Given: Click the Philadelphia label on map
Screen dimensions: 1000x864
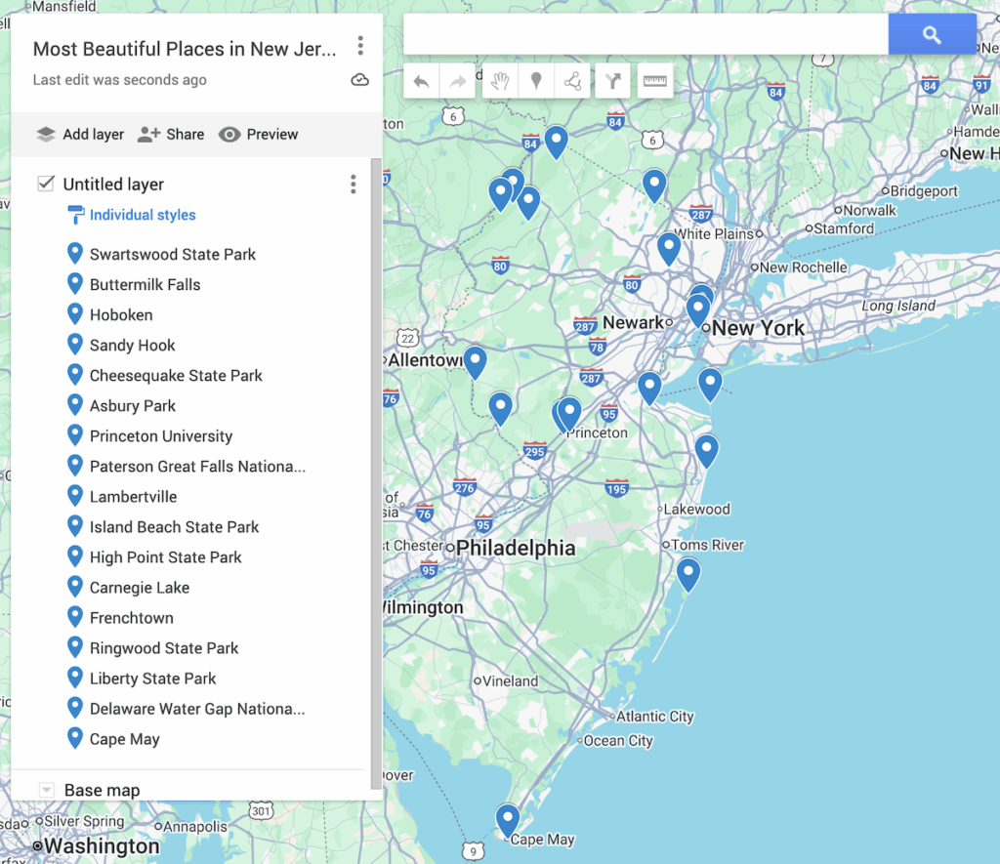Looking at the screenshot, I should tap(516, 548).
